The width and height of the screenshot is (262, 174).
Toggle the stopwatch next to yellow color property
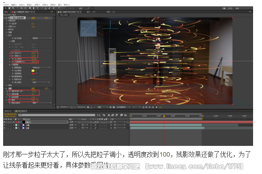12,70
